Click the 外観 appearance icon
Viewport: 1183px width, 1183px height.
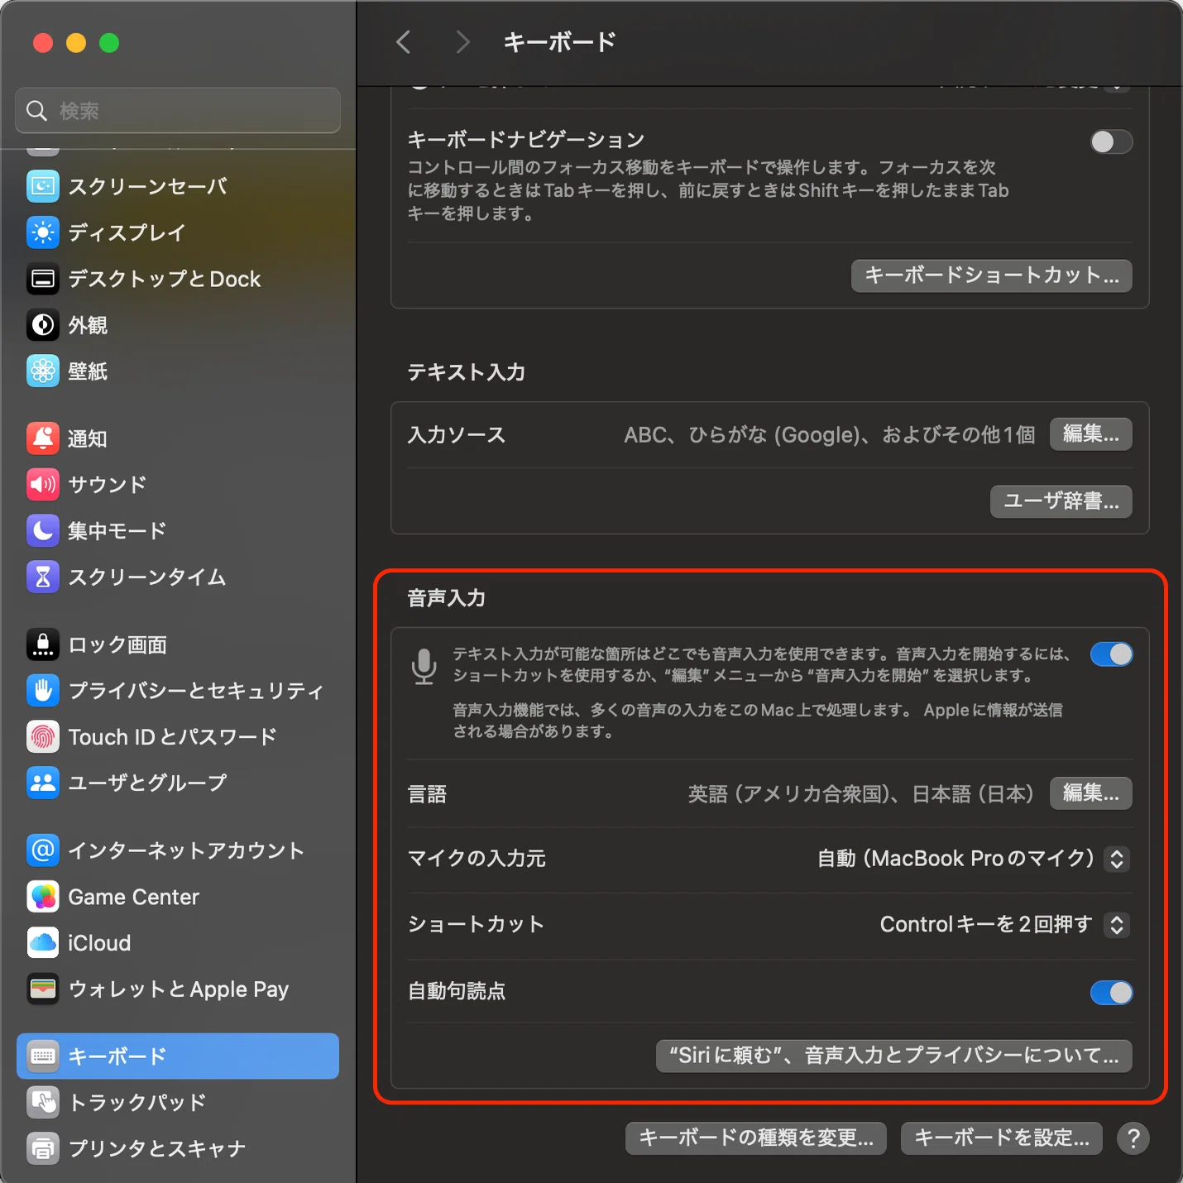coord(43,325)
